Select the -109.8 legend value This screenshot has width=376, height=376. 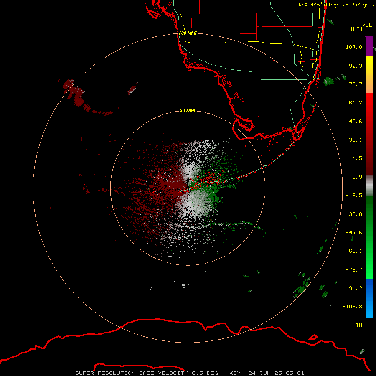[x=353, y=307]
